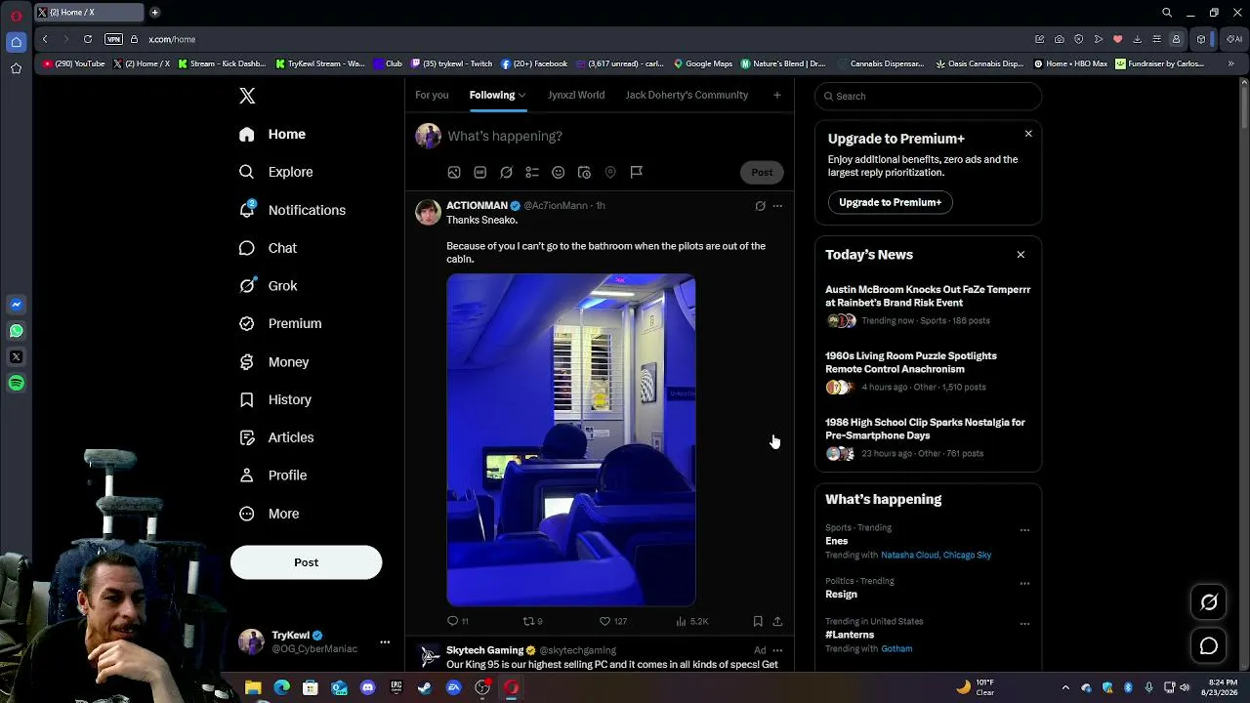The image size is (1250, 703).
Task: Open Austin McBroom Knocks Out FaZe story
Action: 928,296
